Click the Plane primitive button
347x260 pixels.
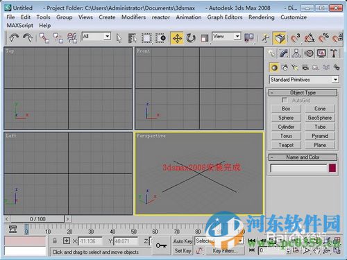(320, 145)
